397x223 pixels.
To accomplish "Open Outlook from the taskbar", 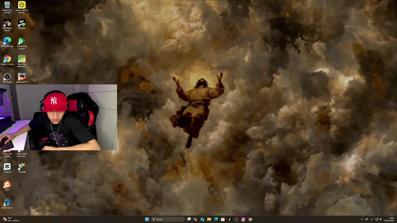I will pyautogui.click(x=202, y=219).
